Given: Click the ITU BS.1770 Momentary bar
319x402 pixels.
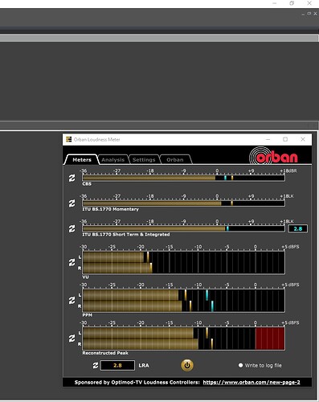Looking at the screenshot, I should pyautogui.click(x=183, y=203).
